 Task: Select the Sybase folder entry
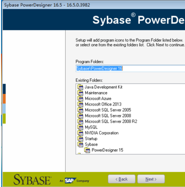(91, 144)
